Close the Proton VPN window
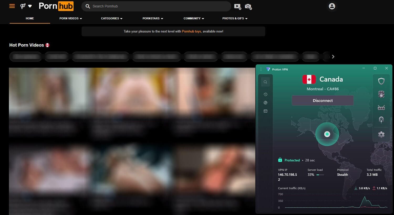This screenshot has width=394, height=215. click(386, 68)
